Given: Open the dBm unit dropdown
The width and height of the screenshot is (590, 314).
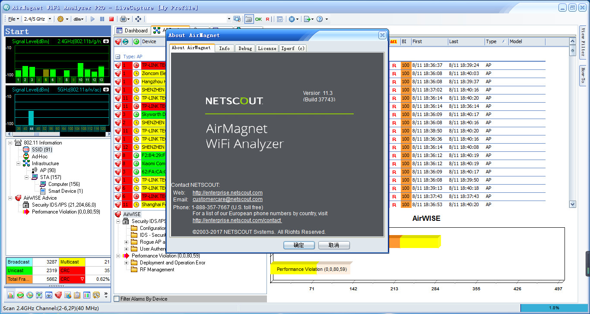Looking at the screenshot, I should [x=78, y=19].
